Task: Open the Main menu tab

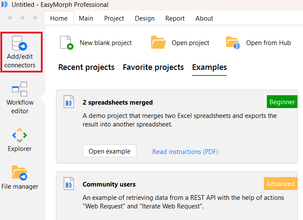Action: click(x=86, y=18)
